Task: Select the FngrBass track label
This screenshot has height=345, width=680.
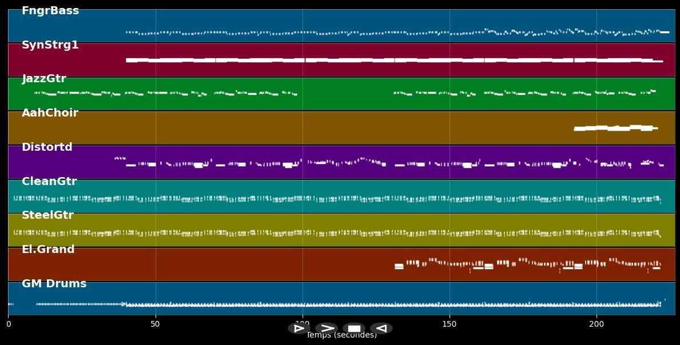Action: click(50, 11)
